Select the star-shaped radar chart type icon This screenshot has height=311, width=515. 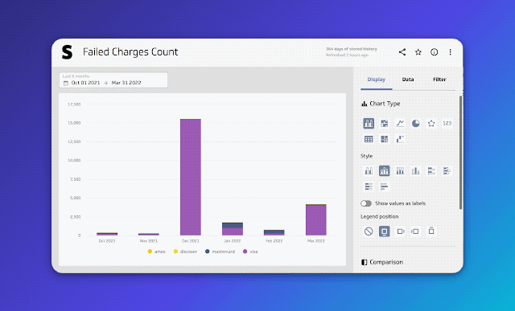tap(431, 123)
